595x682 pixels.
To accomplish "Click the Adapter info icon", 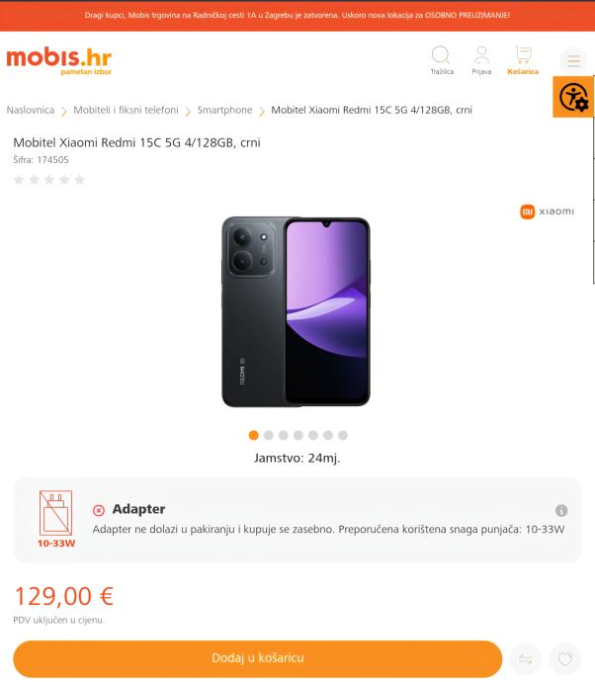I will [x=561, y=510].
